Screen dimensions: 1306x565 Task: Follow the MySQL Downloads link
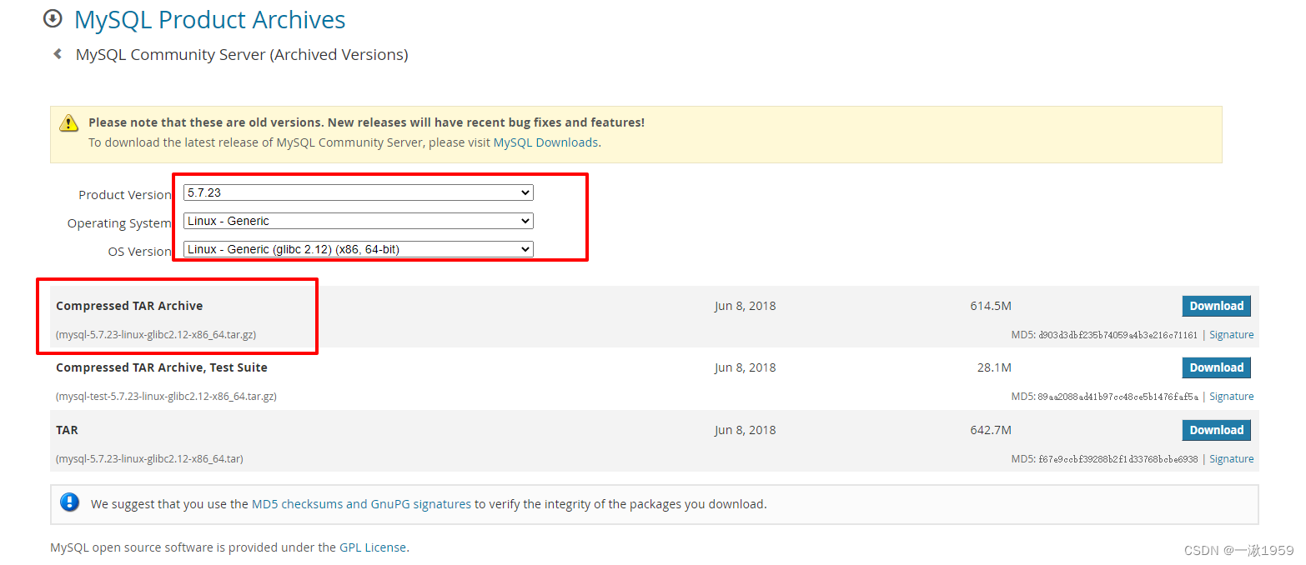(545, 142)
